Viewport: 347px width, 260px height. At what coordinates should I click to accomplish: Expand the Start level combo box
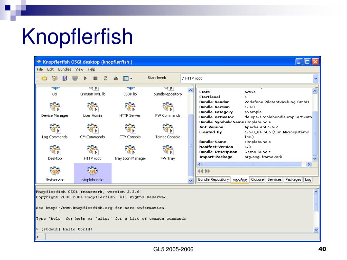coord(316,78)
